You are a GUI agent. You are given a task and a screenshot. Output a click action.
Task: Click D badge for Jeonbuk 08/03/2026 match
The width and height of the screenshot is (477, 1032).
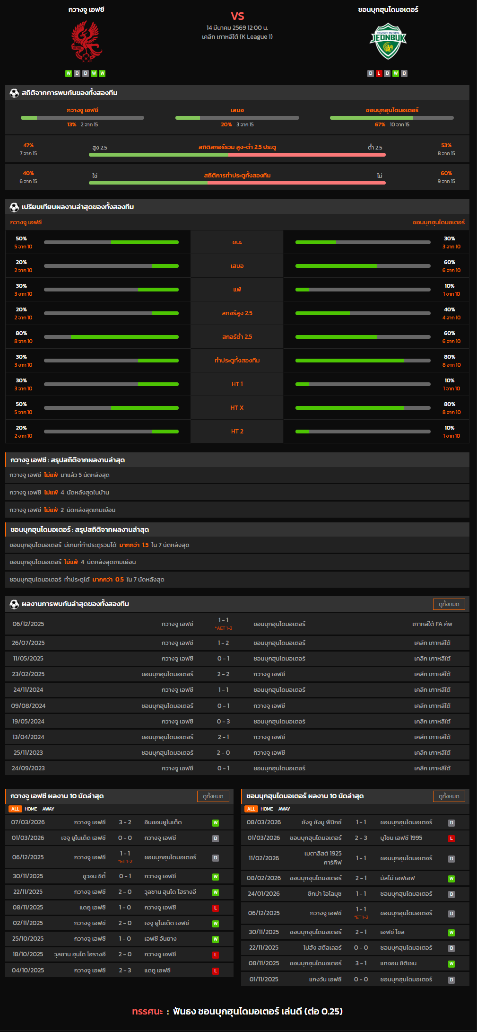451,823
